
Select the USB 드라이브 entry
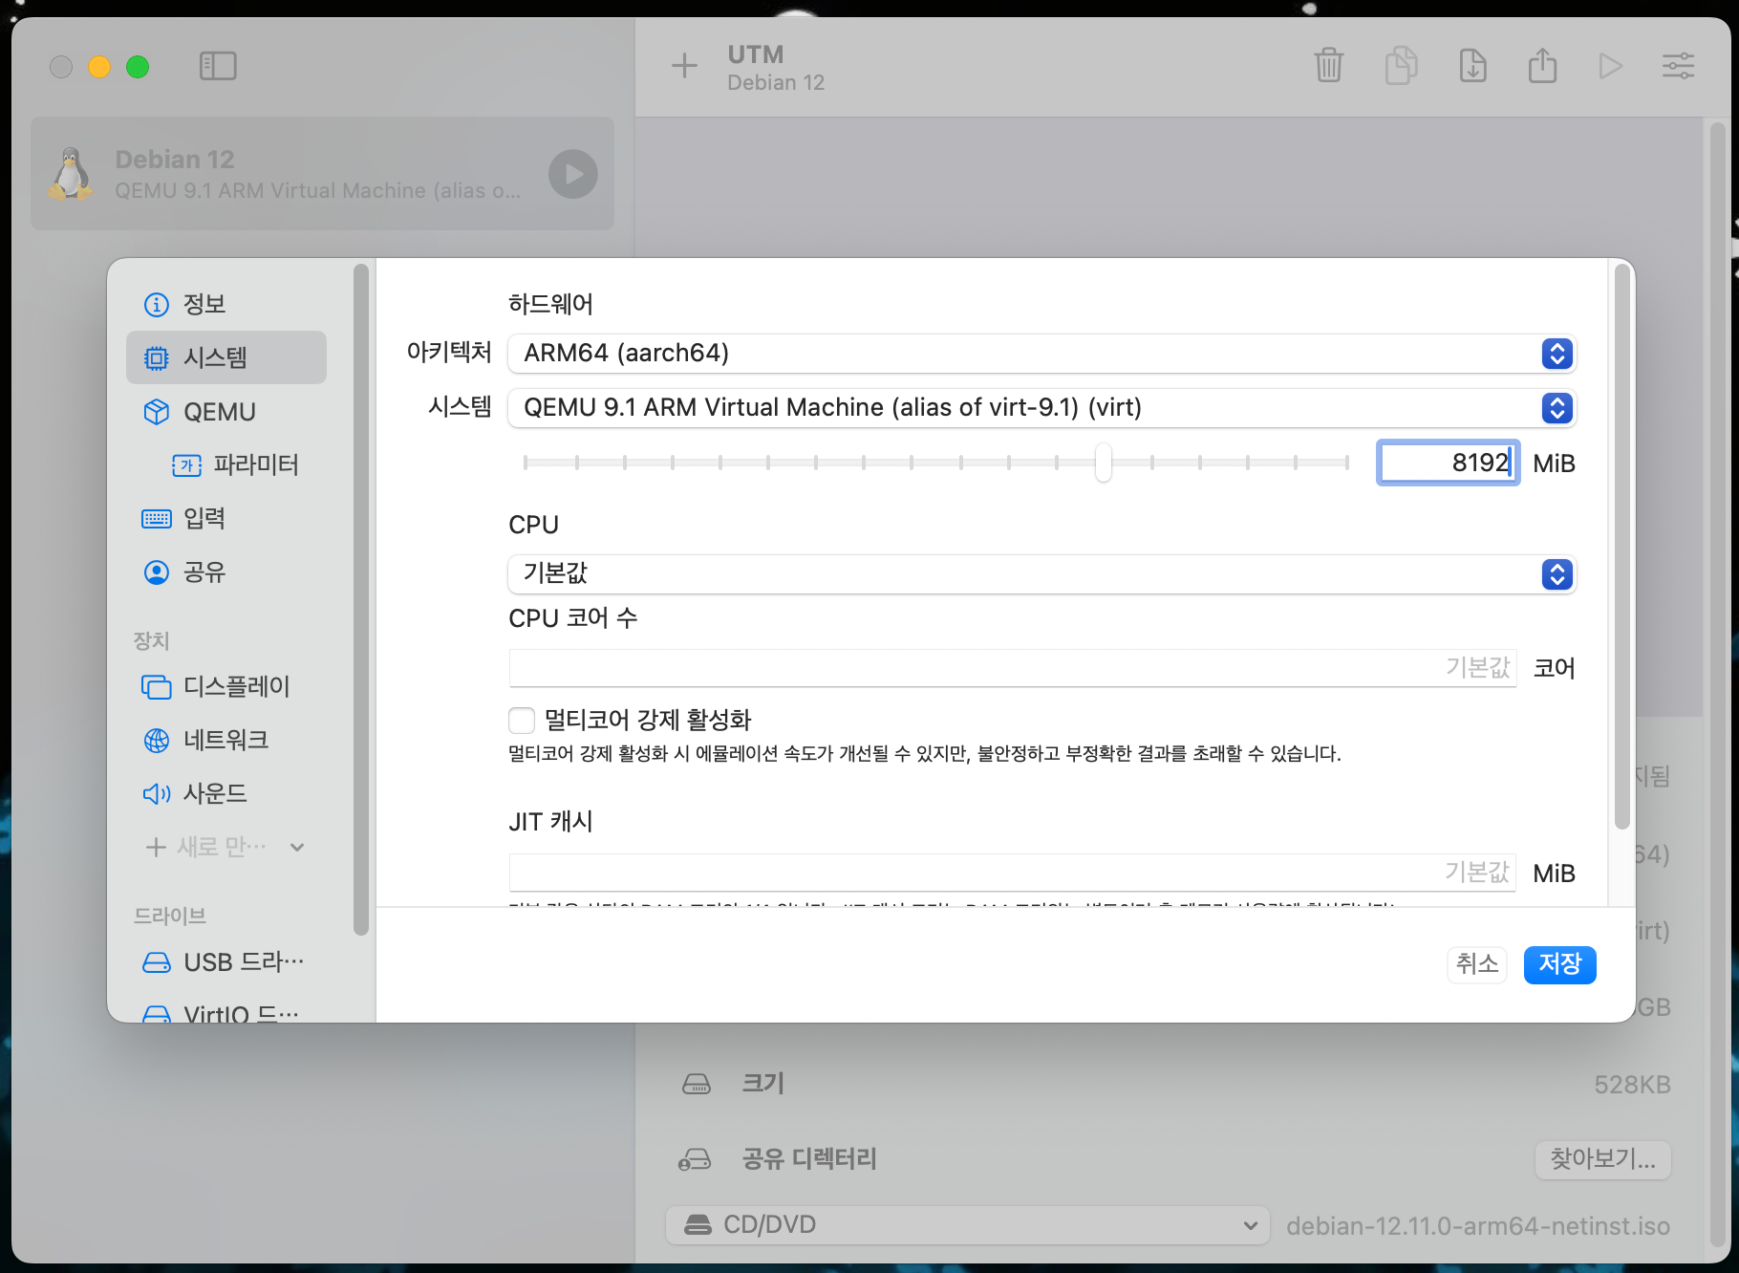[226, 962]
